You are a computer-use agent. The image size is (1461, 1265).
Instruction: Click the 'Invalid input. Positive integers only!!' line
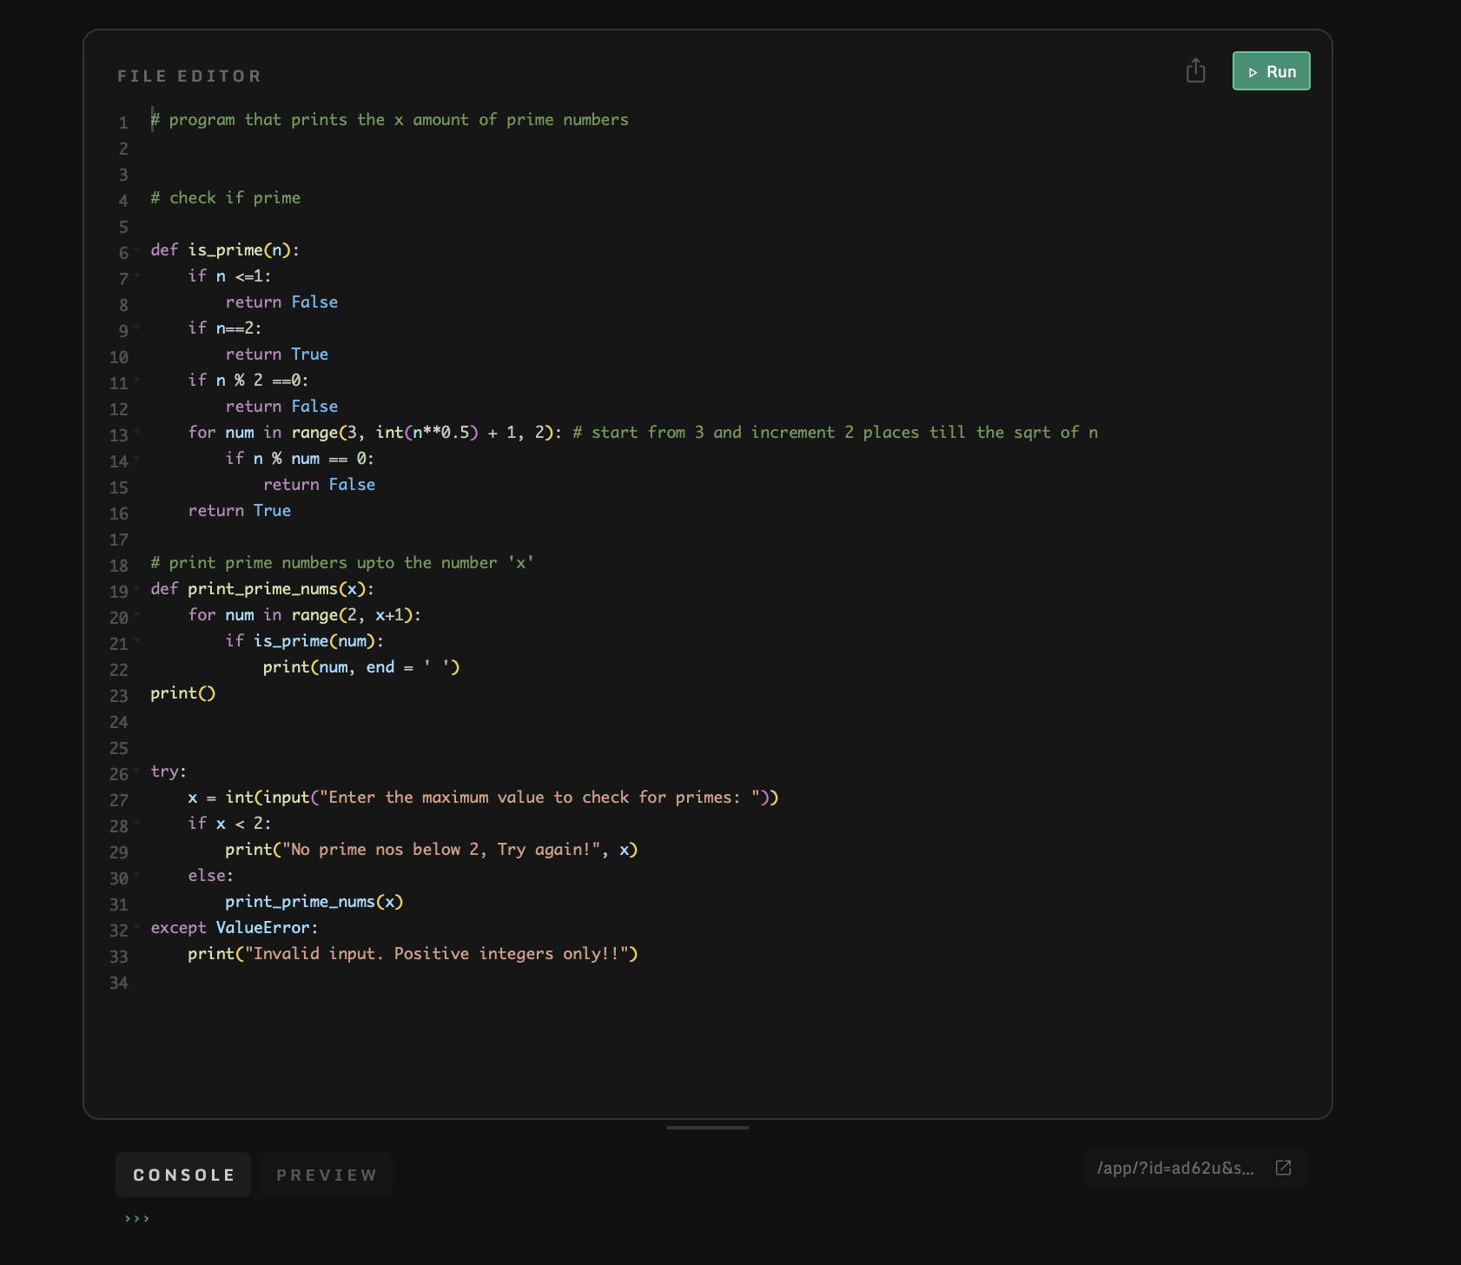click(413, 954)
